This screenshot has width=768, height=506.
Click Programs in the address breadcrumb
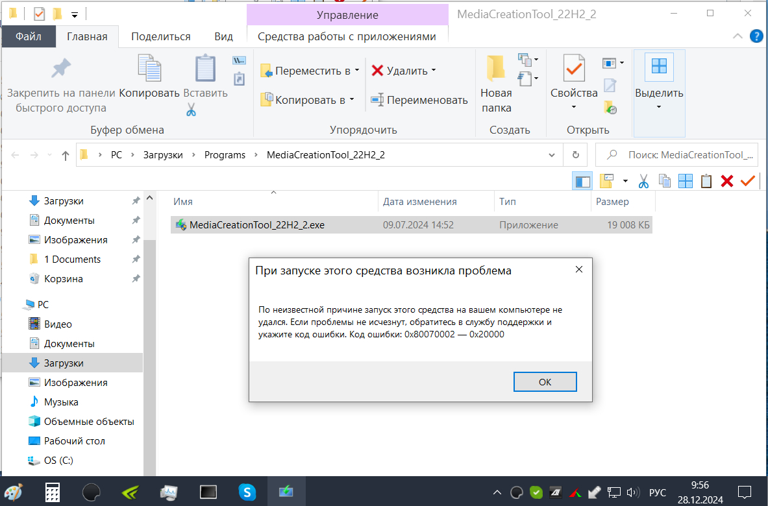225,155
